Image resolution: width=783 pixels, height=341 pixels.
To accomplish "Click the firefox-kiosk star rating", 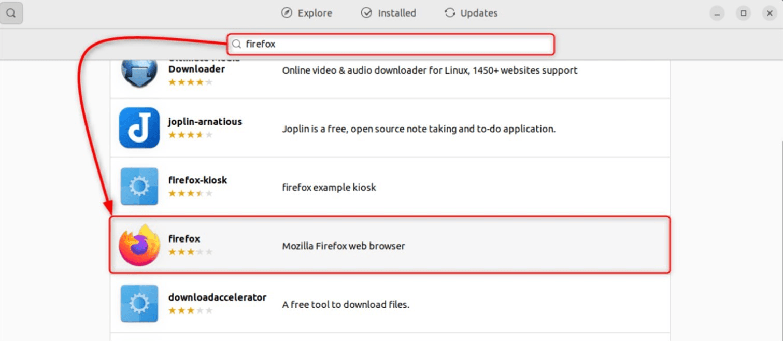I will point(190,193).
